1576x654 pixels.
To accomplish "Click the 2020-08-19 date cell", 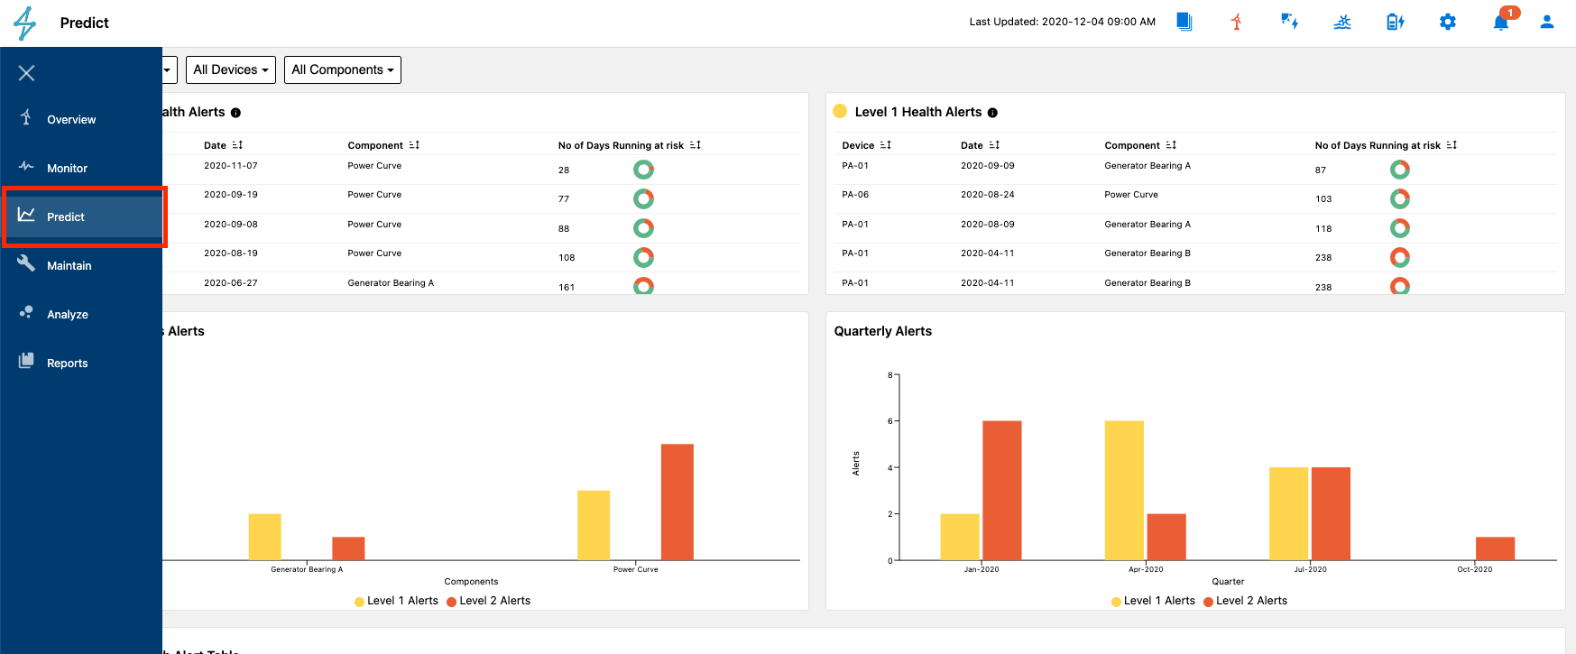I will (x=231, y=253).
